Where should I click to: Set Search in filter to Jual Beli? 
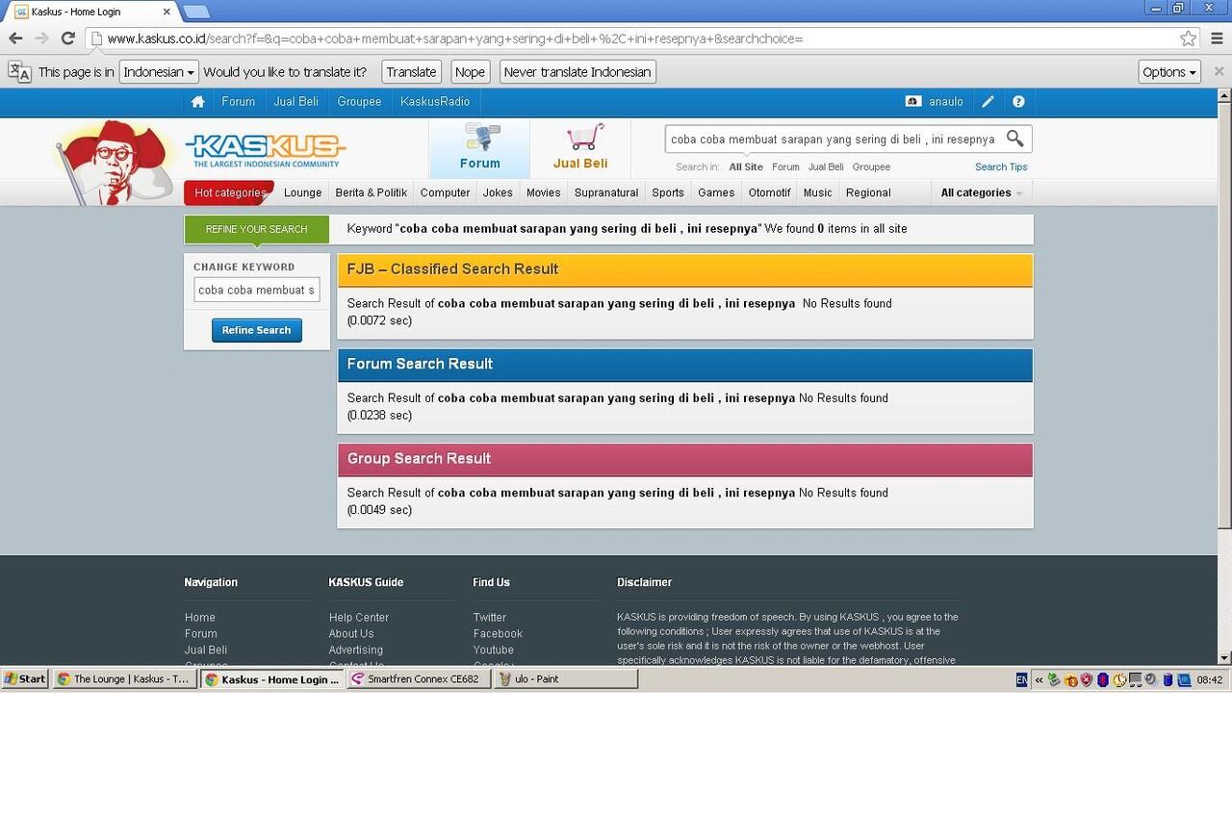point(826,166)
